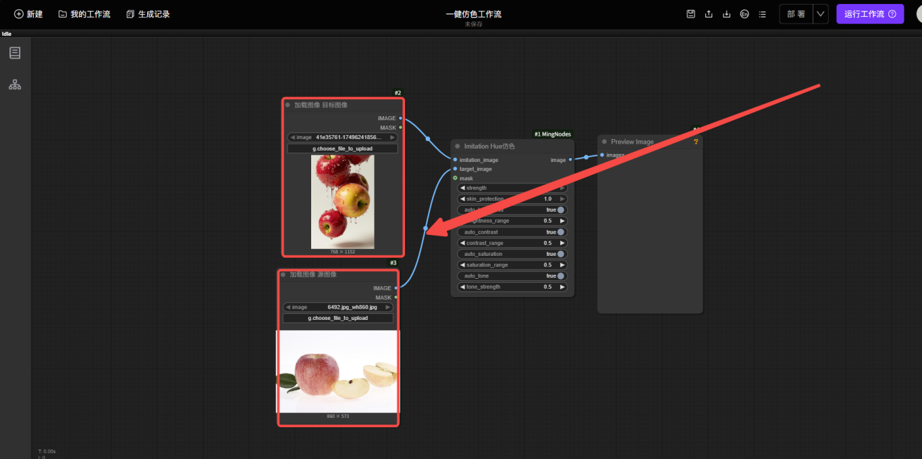Toggle the auto_contrast switch
922x459 pixels.
click(560, 232)
